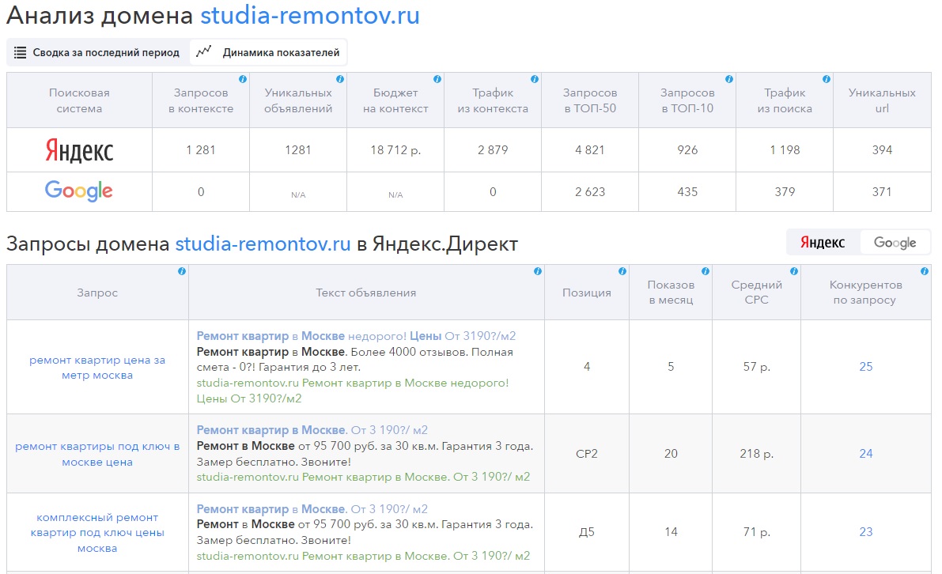The width and height of the screenshot is (942, 574).
Task: Open competitors count 23
Action: [x=866, y=532]
